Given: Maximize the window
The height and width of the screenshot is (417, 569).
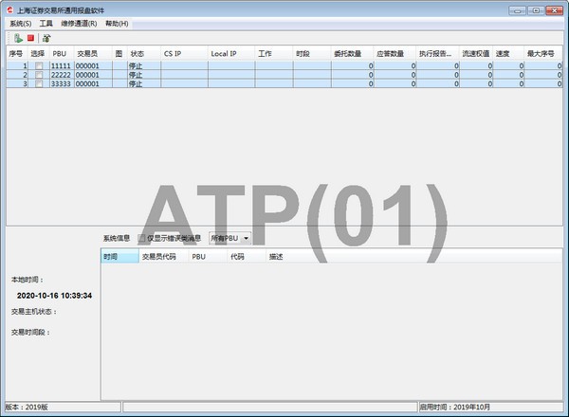Looking at the screenshot, I should point(536,10).
